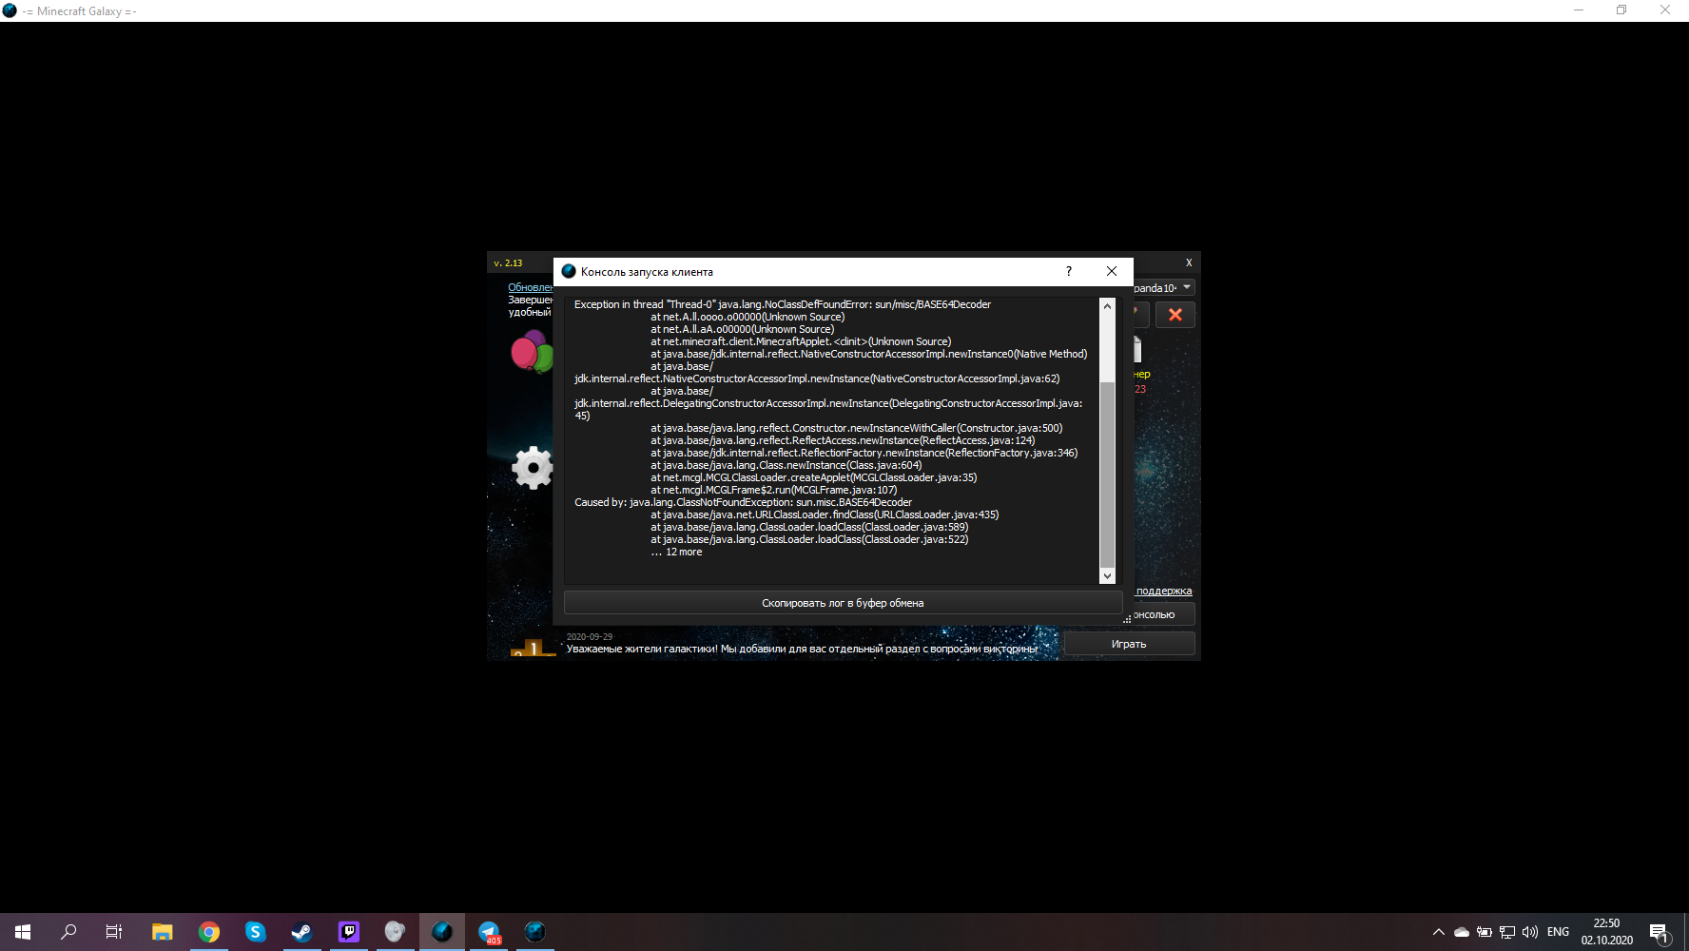This screenshot has height=951, width=1689.
Task: Open launcher settings gear icon
Action: pyautogui.click(x=533, y=468)
